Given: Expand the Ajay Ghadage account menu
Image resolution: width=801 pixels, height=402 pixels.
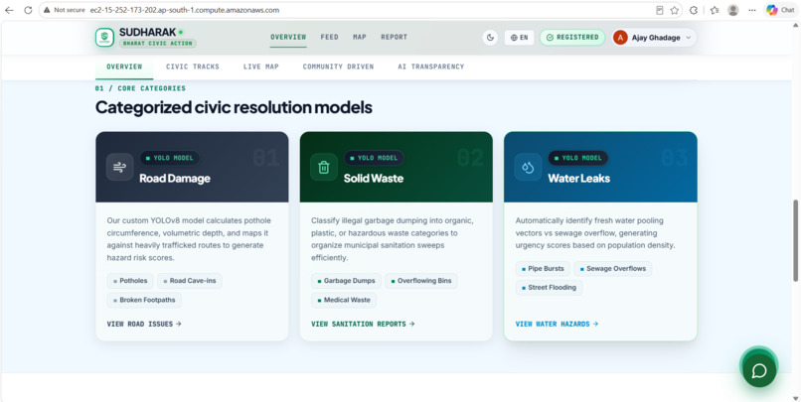Looking at the screenshot, I should click(x=654, y=38).
